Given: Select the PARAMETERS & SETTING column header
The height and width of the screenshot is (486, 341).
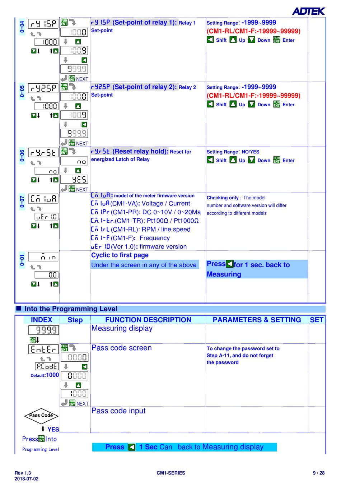Looking at the screenshot, I should pyautogui.click(x=257, y=320).
